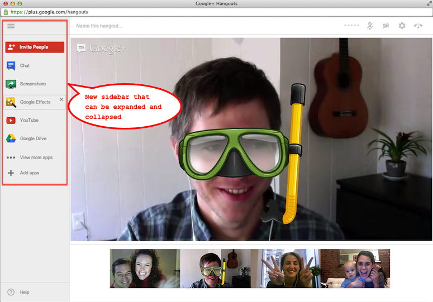
Task: Select thumbnail of woman with baby
Action: [x=355, y=269]
